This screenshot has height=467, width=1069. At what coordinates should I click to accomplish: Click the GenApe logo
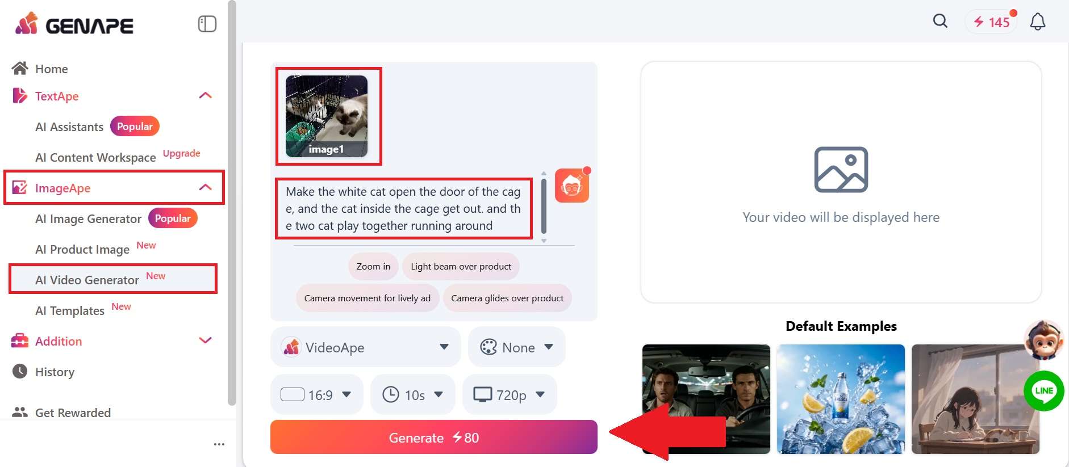(x=74, y=24)
